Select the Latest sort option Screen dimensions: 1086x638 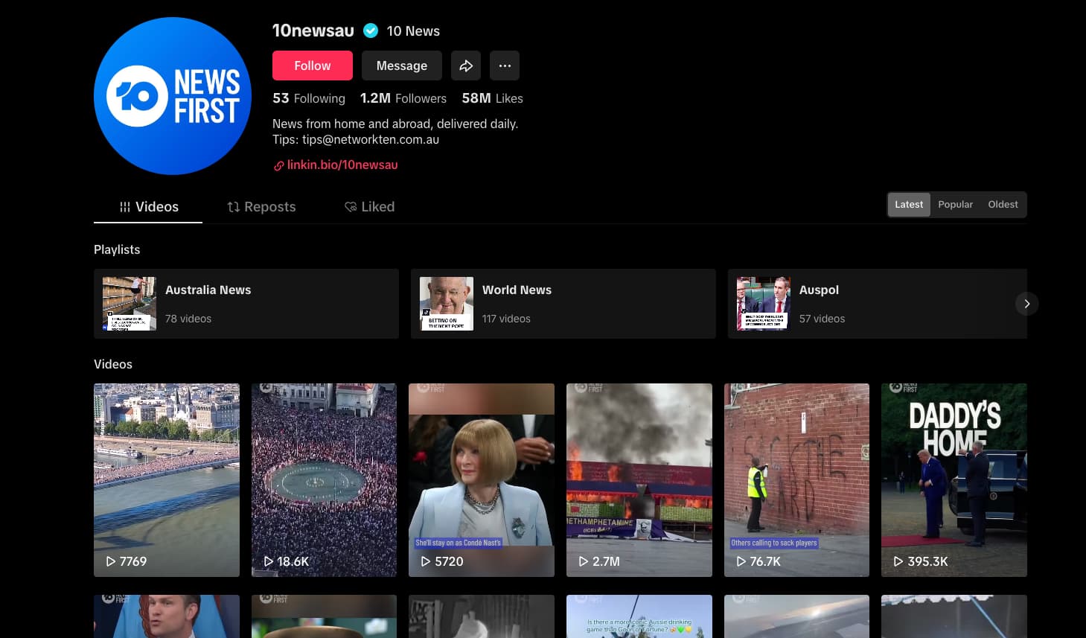pos(909,205)
